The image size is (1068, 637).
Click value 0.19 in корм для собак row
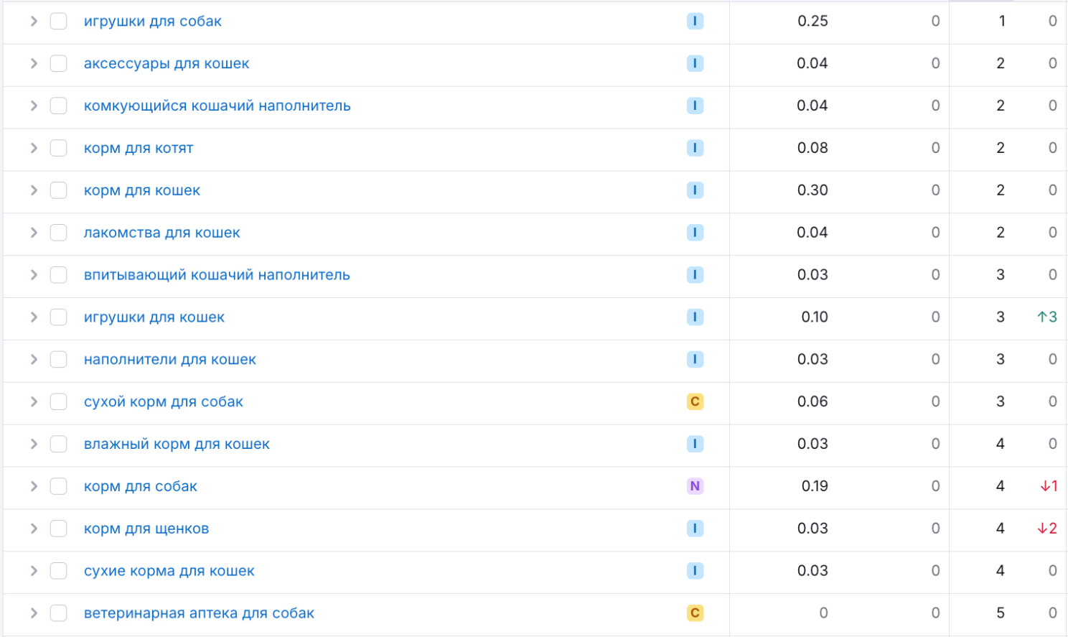(x=815, y=486)
